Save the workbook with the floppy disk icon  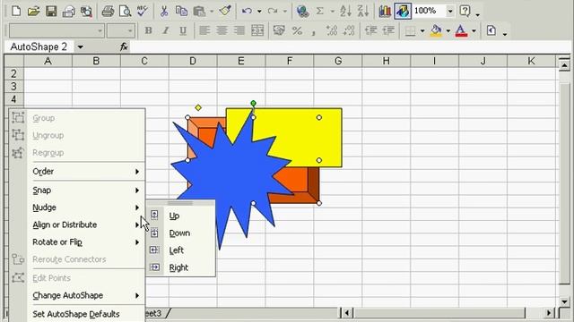tap(51, 11)
